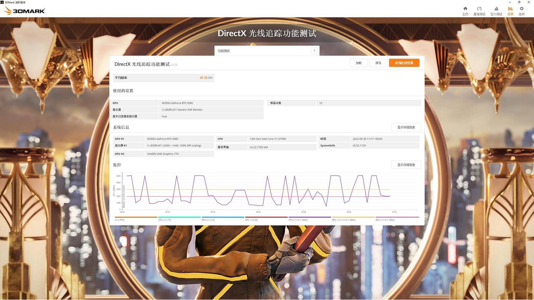Viewport: 534px width, 300px height.
Task: Click the 加载 load button
Action: coord(359,63)
